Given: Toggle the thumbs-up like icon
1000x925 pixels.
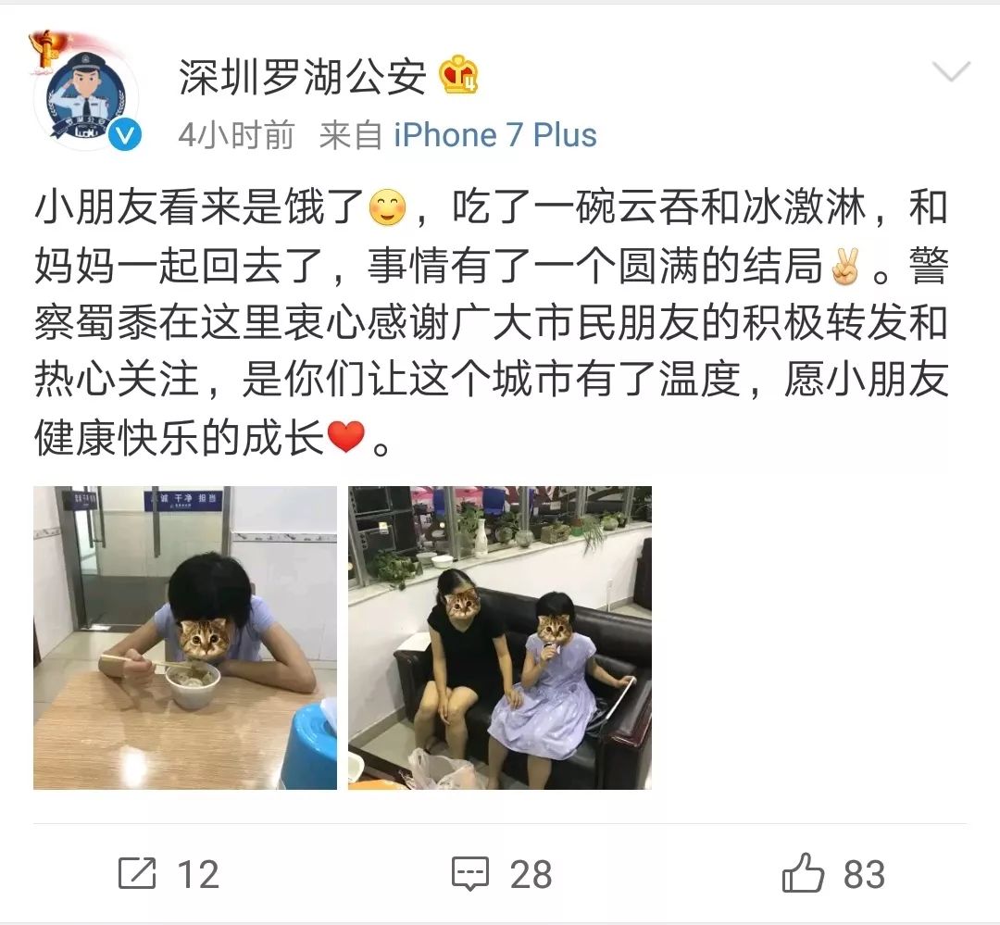Looking at the screenshot, I should 803,873.
